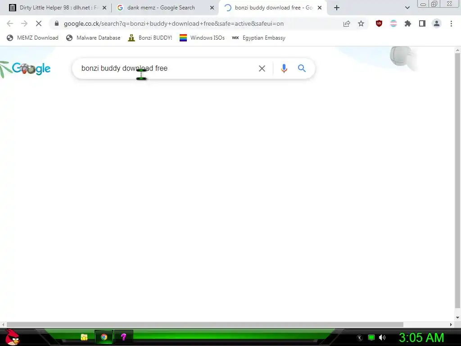Toggle the side panel
This screenshot has height=346, width=461.
422,23
